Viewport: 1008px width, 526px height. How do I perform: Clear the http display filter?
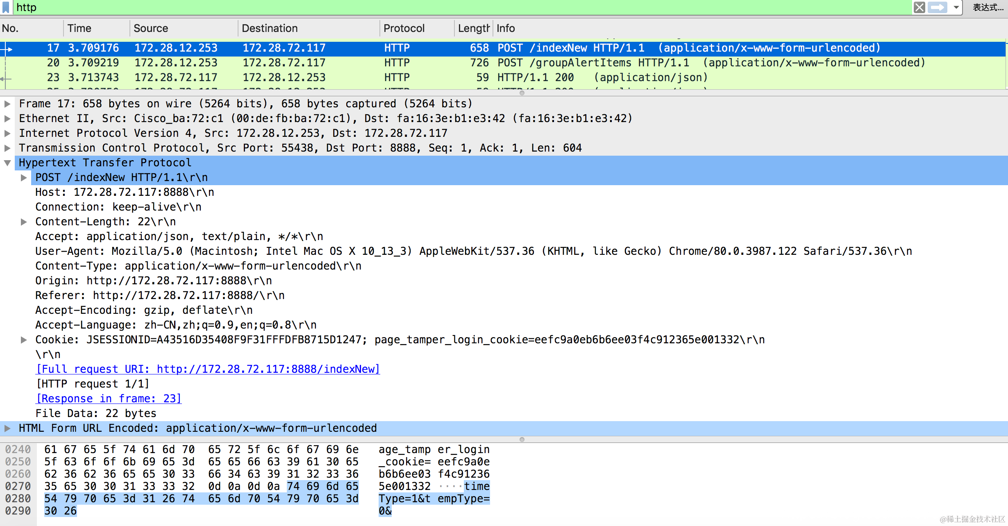[x=919, y=7]
